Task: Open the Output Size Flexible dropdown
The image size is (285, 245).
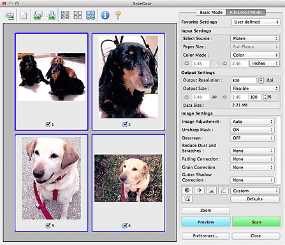Action: [255, 88]
